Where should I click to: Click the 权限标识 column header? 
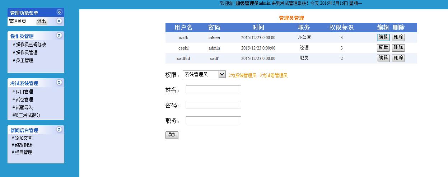342,28
